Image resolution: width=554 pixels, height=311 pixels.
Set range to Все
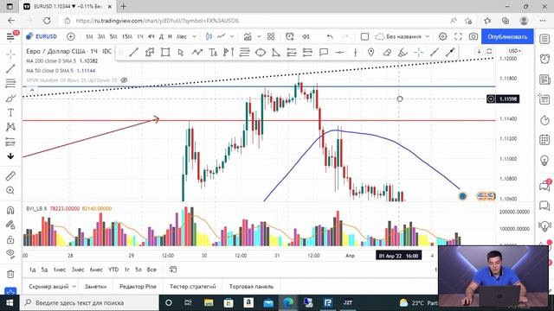coord(151,270)
